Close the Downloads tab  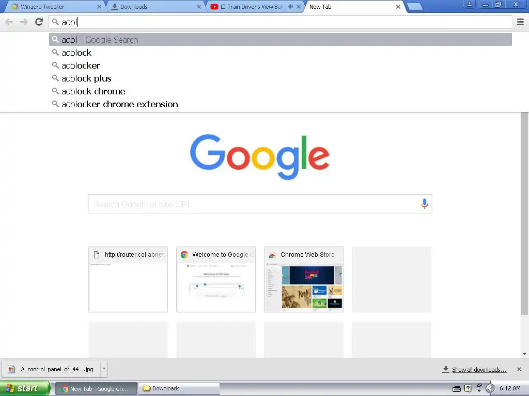coord(199,6)
